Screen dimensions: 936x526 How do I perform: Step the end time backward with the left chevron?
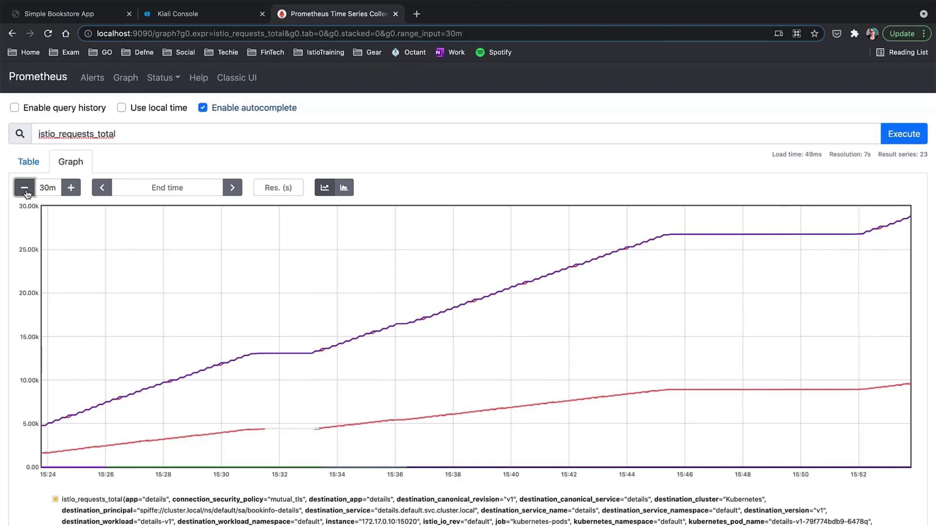102,188
